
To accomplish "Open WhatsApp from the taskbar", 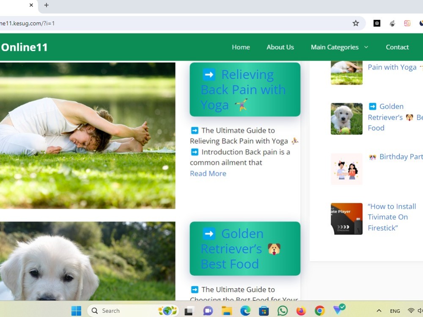I will [x=283, y=311].
